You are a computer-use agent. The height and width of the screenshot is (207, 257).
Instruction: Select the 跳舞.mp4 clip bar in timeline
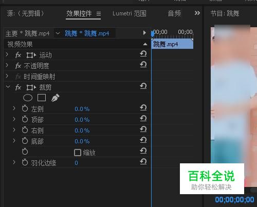click(172, 44)
